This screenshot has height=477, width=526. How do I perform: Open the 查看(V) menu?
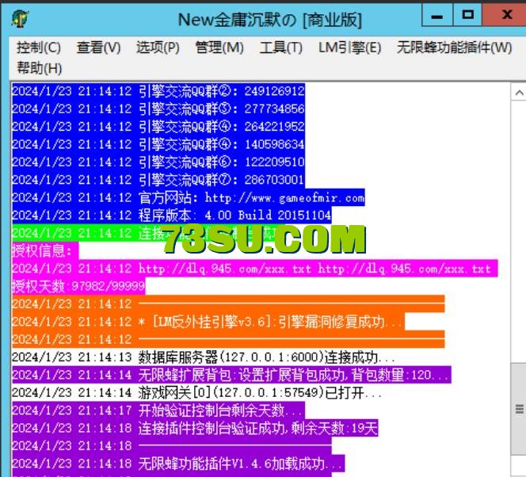coord(98,48)
